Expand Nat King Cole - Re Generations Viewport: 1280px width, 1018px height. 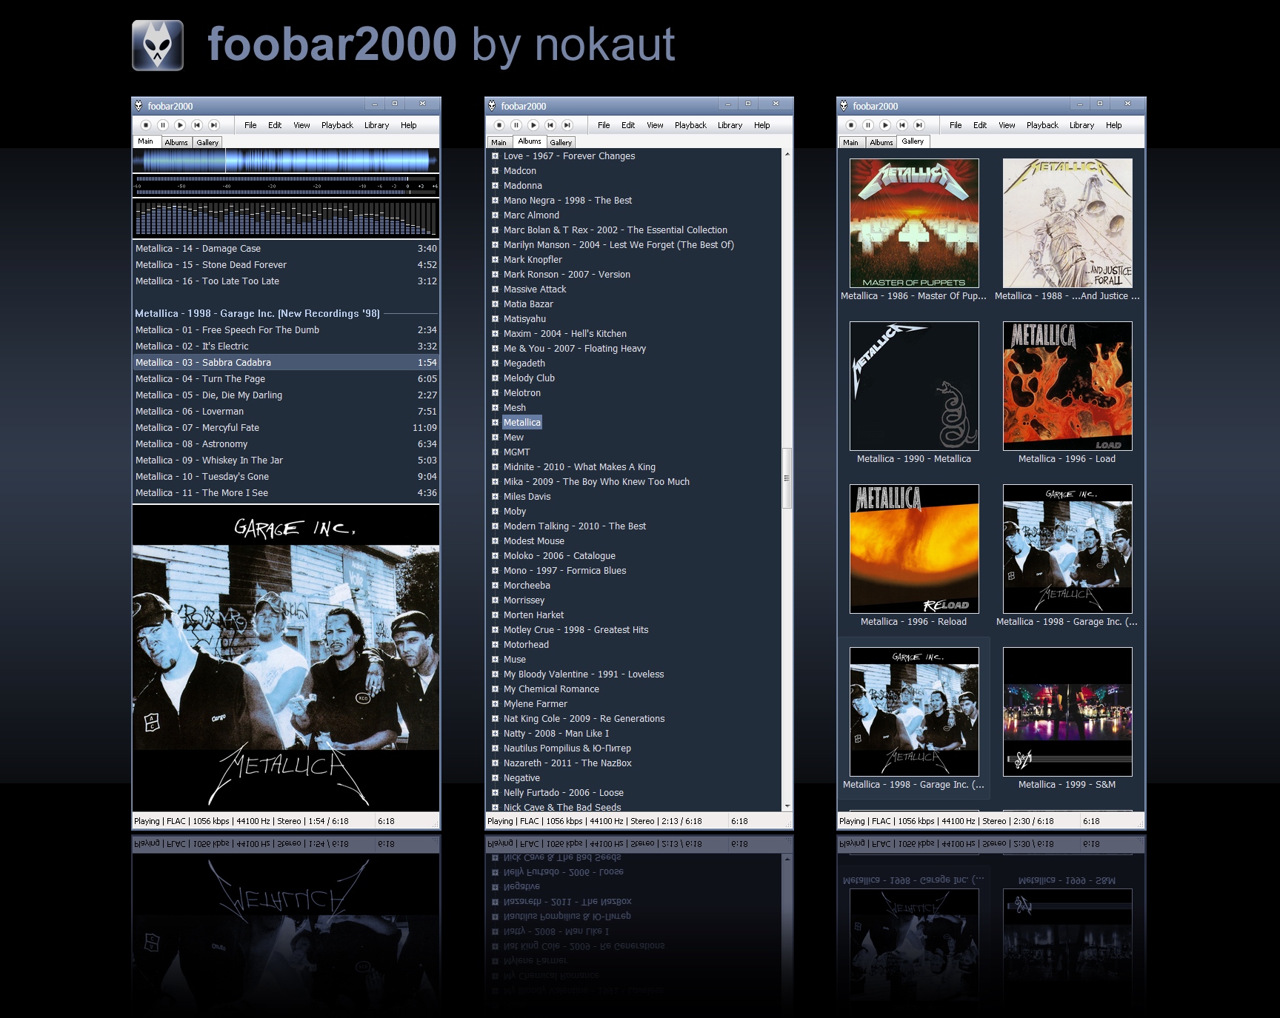point(495,719)
